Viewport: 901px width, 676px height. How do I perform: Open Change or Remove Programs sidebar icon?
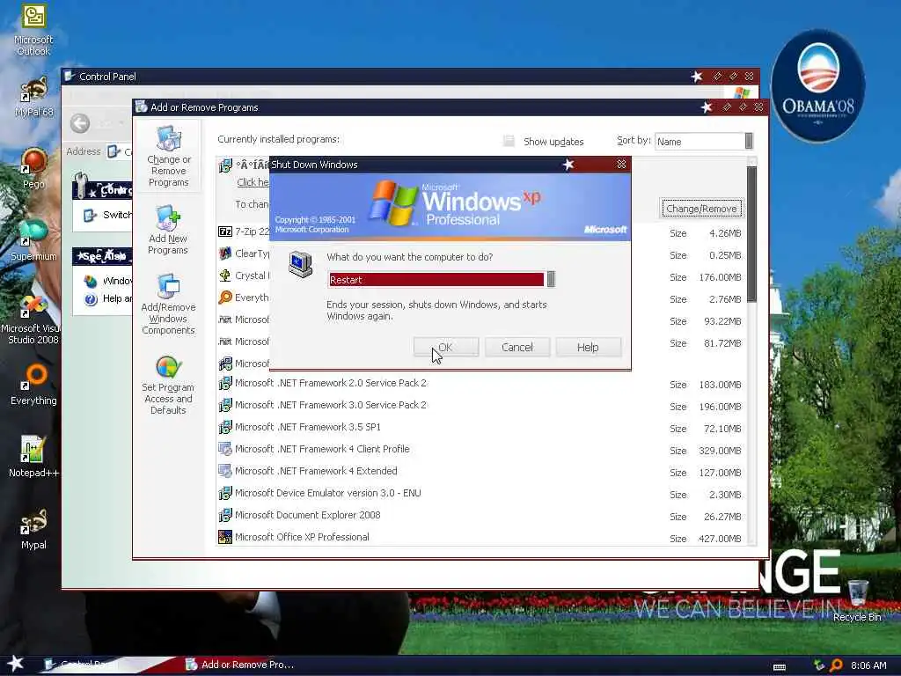pos(168,157)
